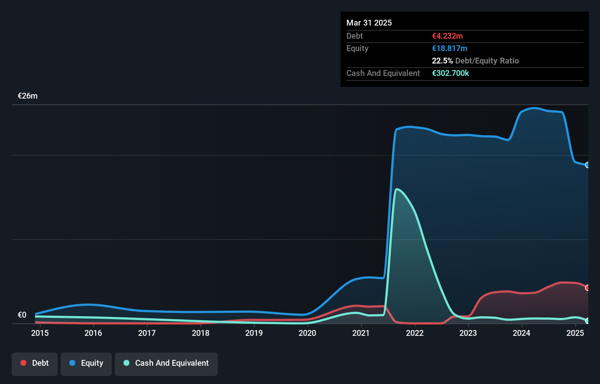The width and height of the screenshot is (600, 384).
Task: Click the 2024 x-axis label
Action: tap(521, 333)
